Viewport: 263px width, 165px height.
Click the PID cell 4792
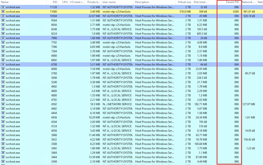[x=54, y=100]
